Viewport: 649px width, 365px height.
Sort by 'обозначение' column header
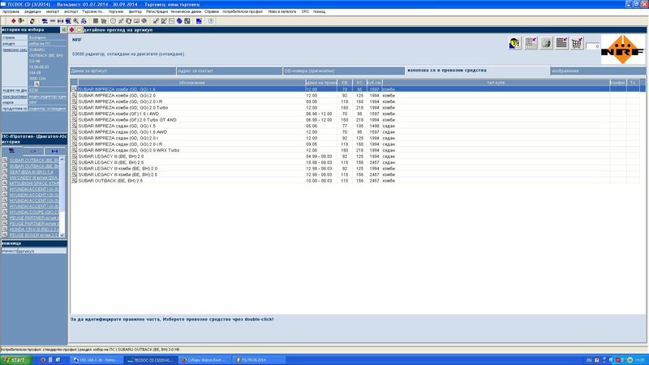[x=191, y=83]
